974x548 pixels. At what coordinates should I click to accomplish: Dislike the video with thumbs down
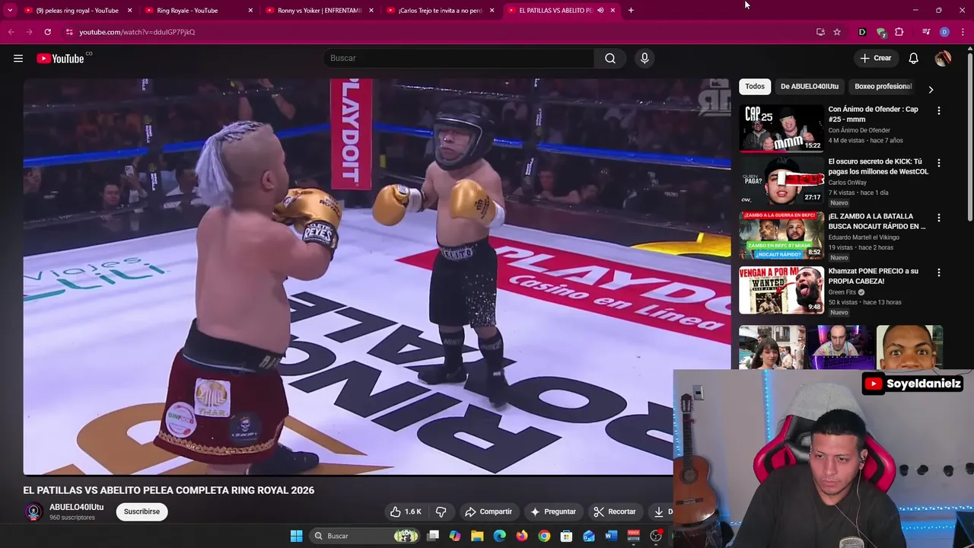tap(441, 511)
